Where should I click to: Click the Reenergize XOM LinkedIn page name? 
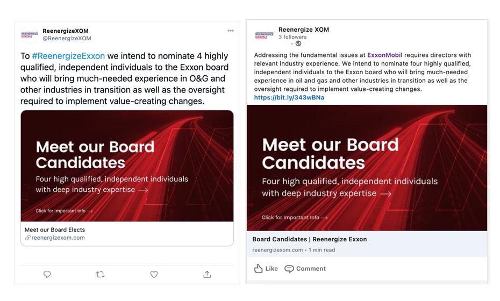click(x=303, y=30)
